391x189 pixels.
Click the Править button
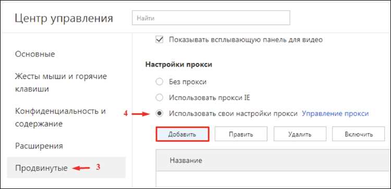tap(241, 134)
